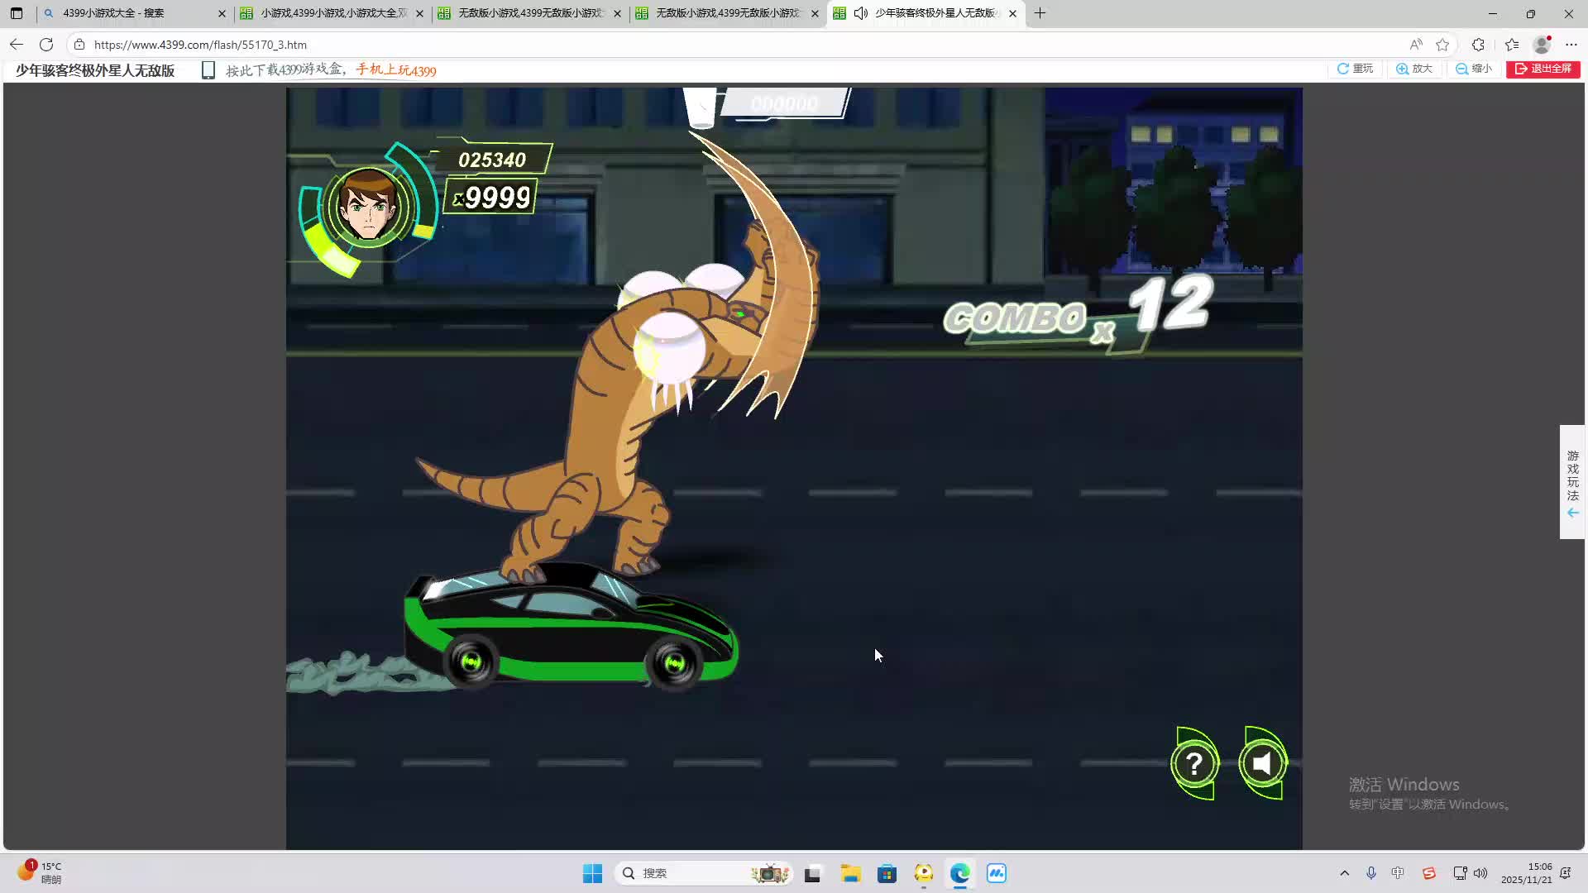1588x893 pixels.
Task: Open browser extensions puzzle icon
Action: 1478,45
